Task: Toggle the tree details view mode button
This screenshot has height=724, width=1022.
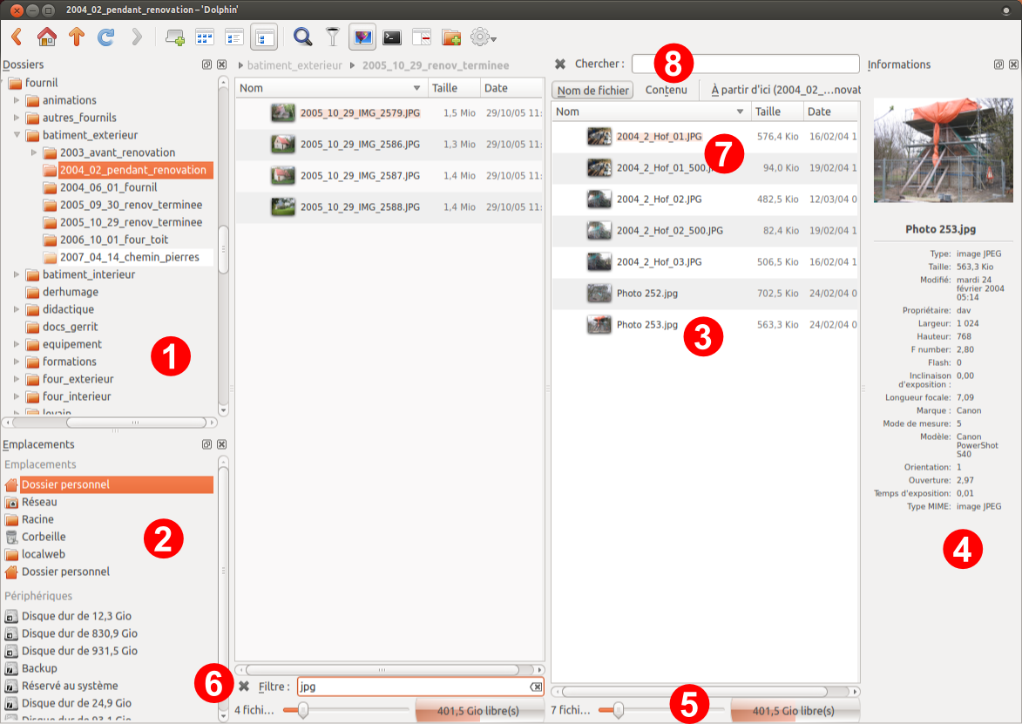Action: 264,37
